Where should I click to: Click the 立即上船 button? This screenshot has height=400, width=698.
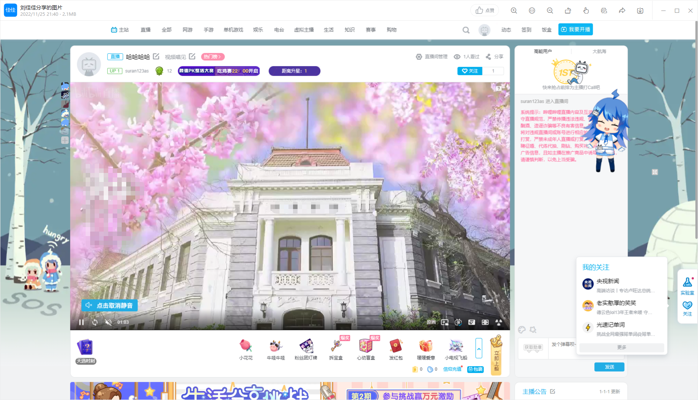[x=496, y=355]
